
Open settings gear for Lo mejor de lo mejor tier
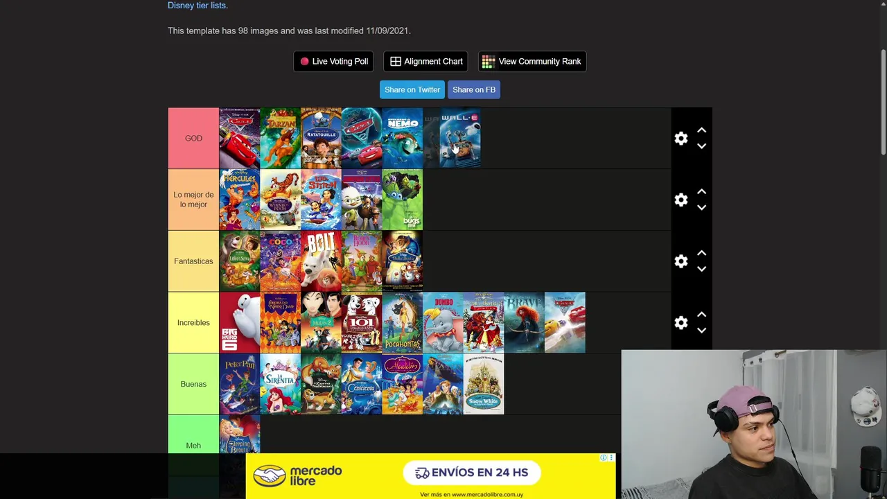[681, 200]
